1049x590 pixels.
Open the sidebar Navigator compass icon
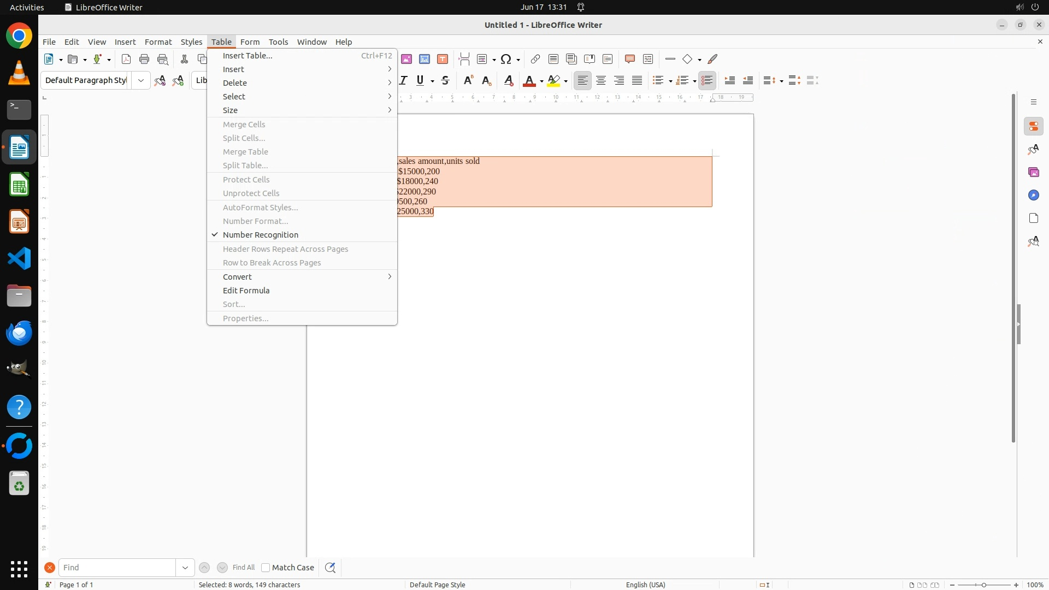click(1033, 195)
